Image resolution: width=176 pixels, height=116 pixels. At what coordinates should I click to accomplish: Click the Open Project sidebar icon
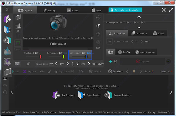click(x=7, y=30)
